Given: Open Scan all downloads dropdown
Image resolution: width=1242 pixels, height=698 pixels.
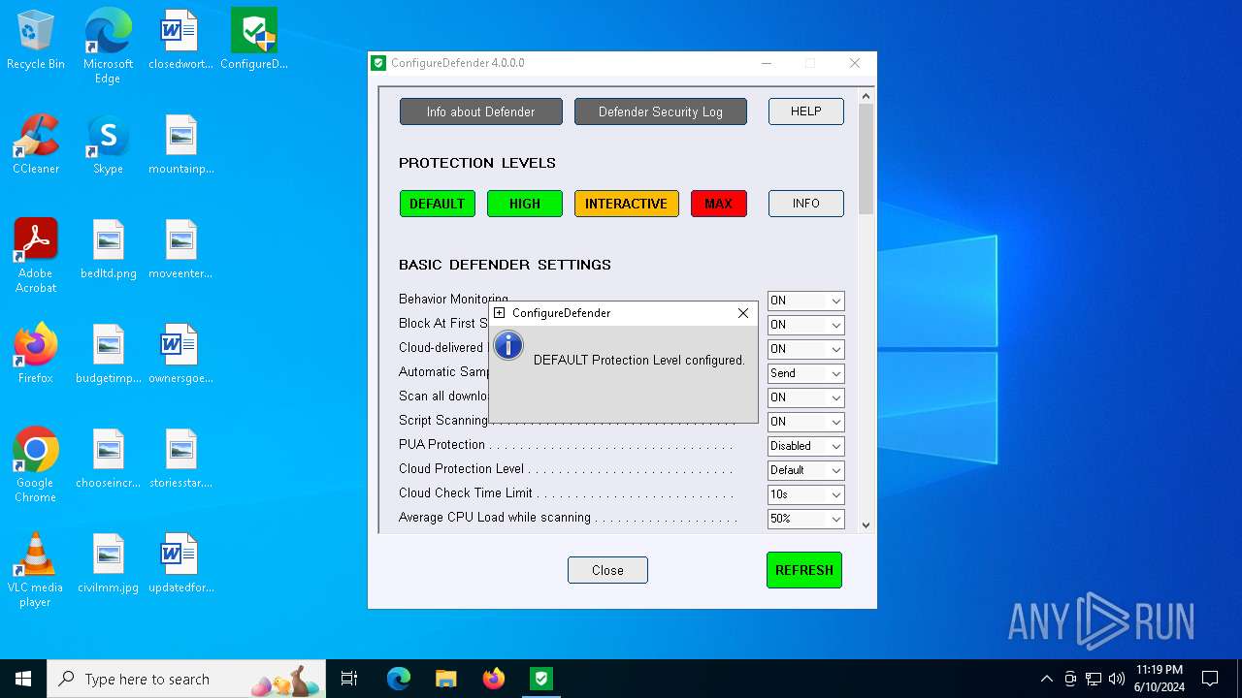Looking at the screenshot, I should click(805, 397).
